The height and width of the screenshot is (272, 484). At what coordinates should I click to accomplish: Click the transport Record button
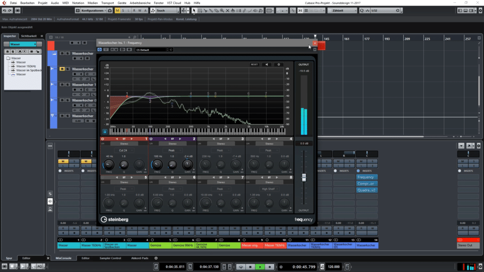(270, 267)
